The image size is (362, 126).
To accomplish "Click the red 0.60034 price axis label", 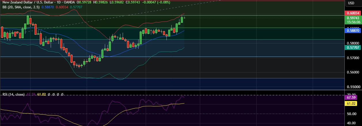I will tap(352, 13).
